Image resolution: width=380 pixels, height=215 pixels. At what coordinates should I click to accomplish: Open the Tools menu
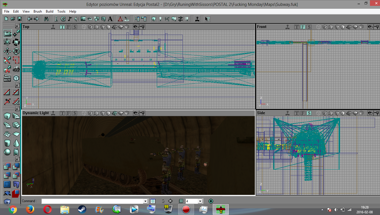point(61,11)
